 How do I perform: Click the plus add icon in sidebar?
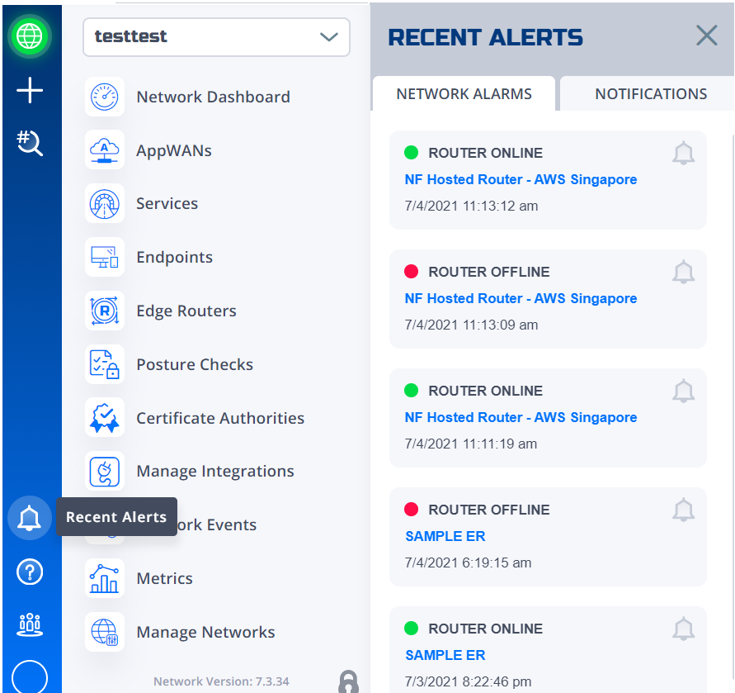pos(30,90)
